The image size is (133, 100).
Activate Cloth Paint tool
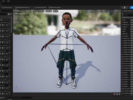point(40,7)
